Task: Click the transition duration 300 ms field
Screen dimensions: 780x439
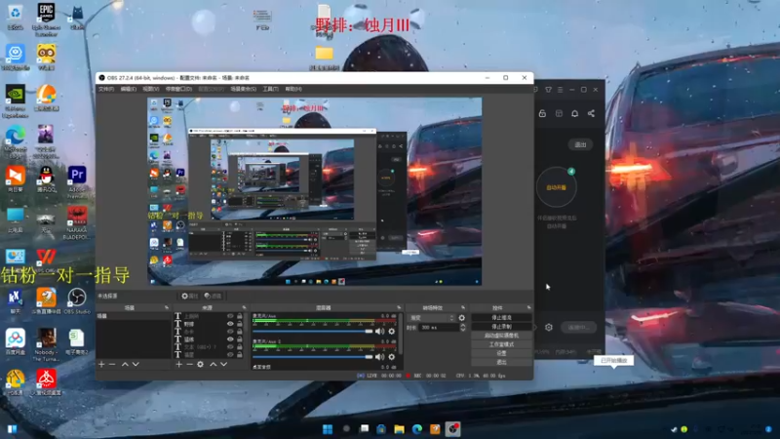Action: click(440, 328)
